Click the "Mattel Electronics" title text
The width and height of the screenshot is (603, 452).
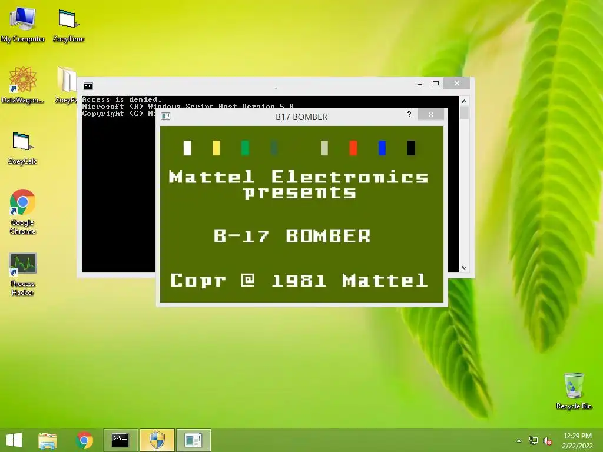pyautogui.click(x=299, y=177)
